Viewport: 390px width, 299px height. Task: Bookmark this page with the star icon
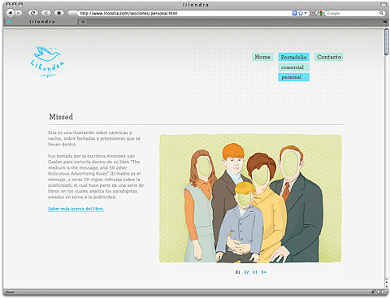point(301,13)
